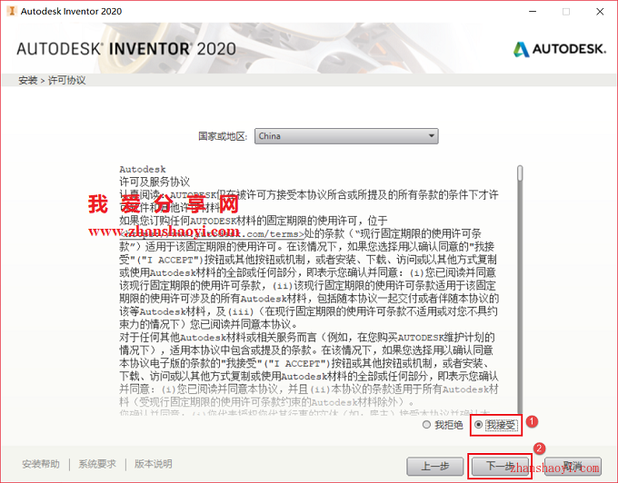Click the Inventor app icon in title bar

coord(11,11)
